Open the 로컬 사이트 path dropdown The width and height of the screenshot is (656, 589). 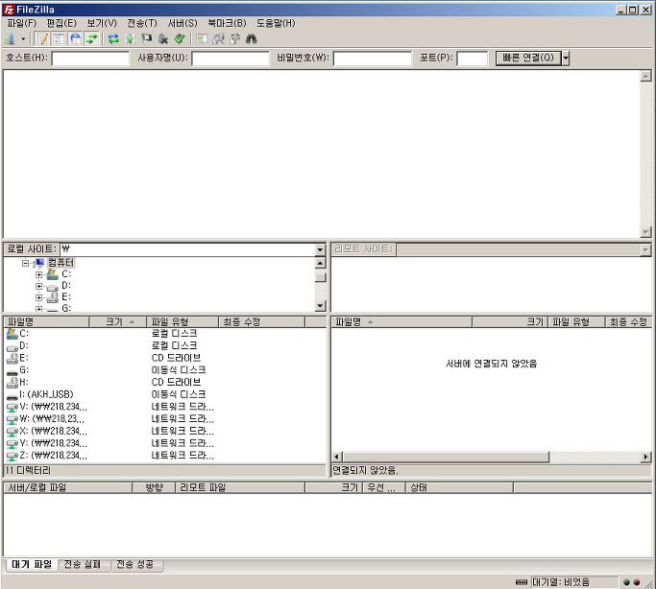tap(320, 249)
